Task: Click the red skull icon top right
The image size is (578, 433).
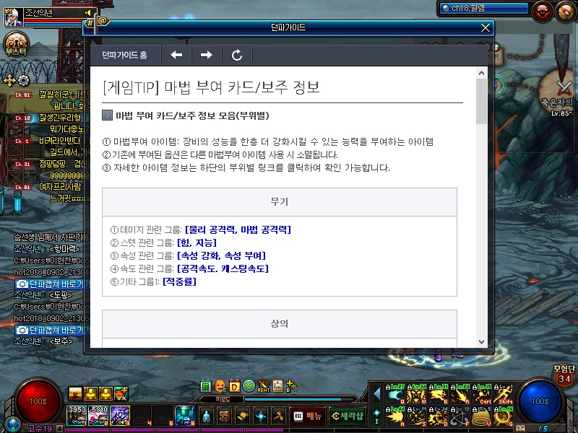Action: 541,10
